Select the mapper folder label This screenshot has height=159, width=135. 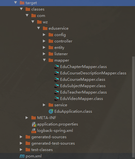pyautogui.click(x=62, y=60)
